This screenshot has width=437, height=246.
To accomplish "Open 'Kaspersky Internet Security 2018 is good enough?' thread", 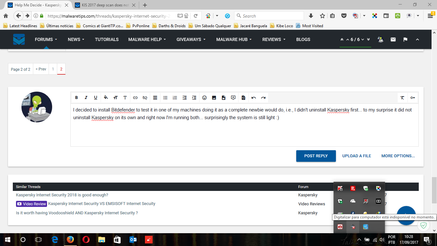I will [x=62, y=195].
